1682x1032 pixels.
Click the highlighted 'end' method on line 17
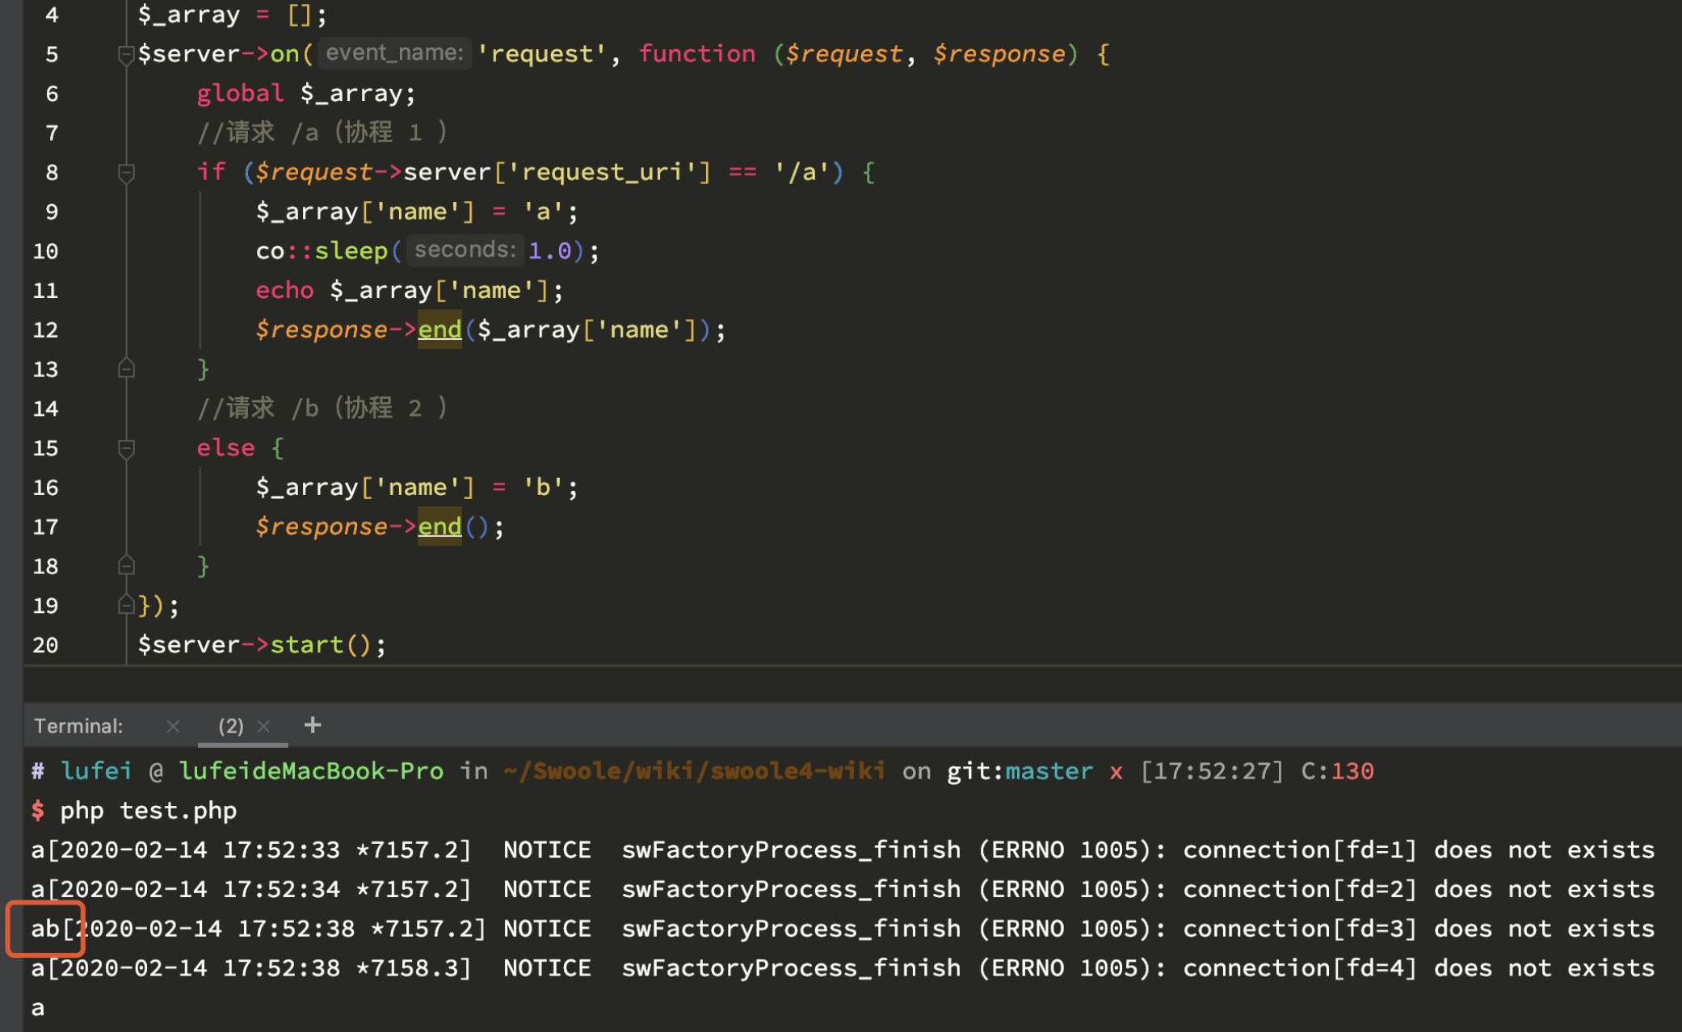pyautogui.click(x=439, y=526)
